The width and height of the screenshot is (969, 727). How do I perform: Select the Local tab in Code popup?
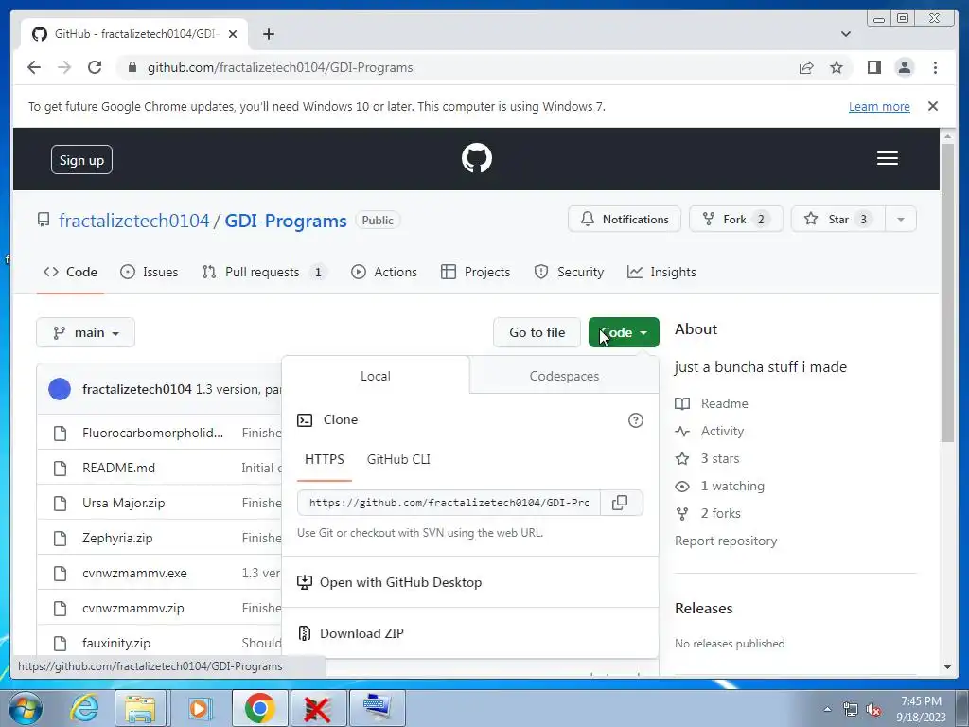point(375,376)
